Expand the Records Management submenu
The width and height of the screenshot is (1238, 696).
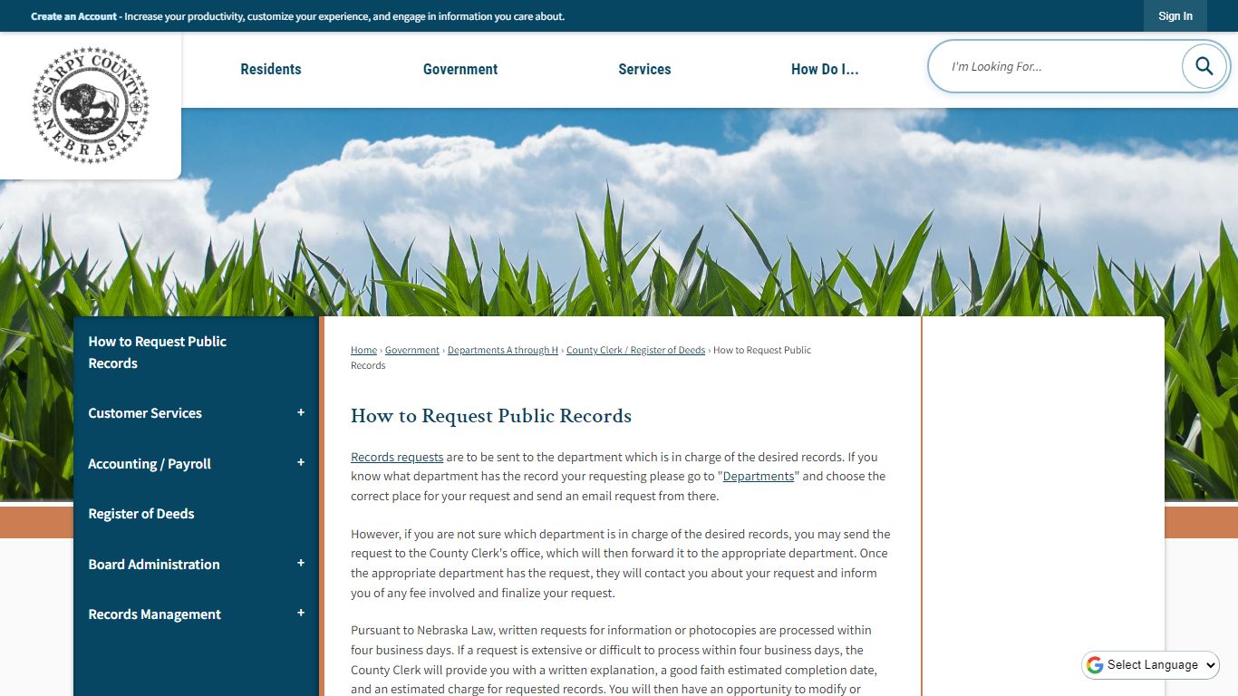click(x=301, y=614)
